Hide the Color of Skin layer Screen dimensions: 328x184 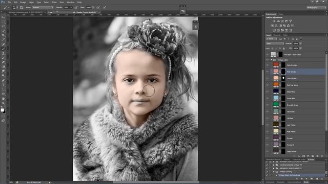(268, 78)
